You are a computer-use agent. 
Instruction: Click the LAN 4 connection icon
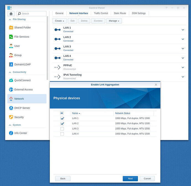coord(57,58)
